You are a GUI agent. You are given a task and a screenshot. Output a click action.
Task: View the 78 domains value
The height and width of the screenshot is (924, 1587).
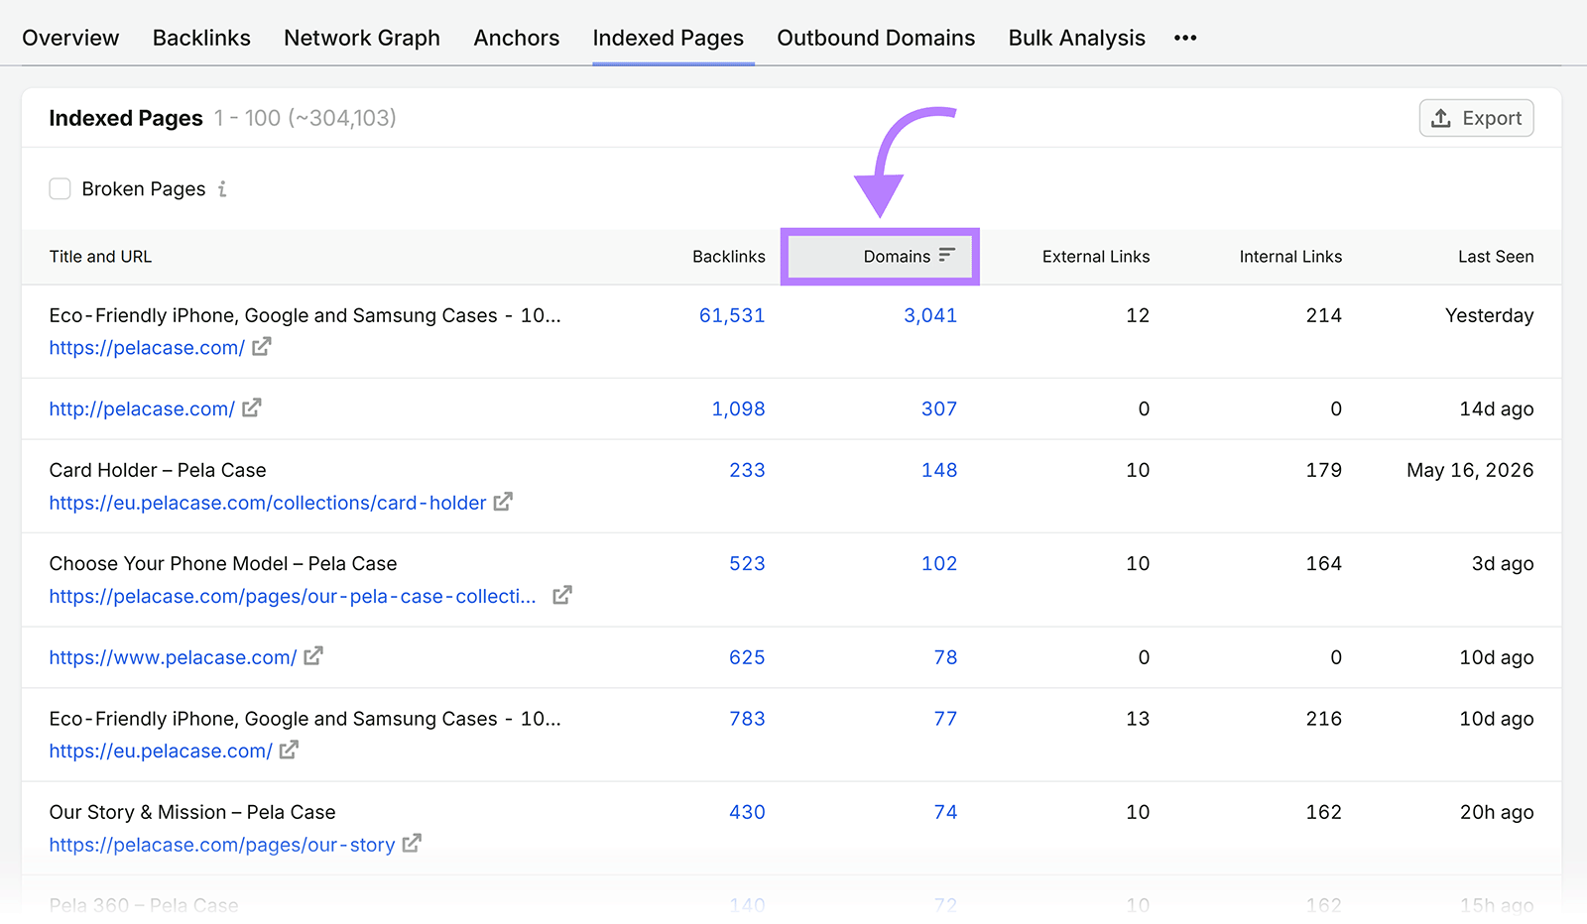[945, 657]
